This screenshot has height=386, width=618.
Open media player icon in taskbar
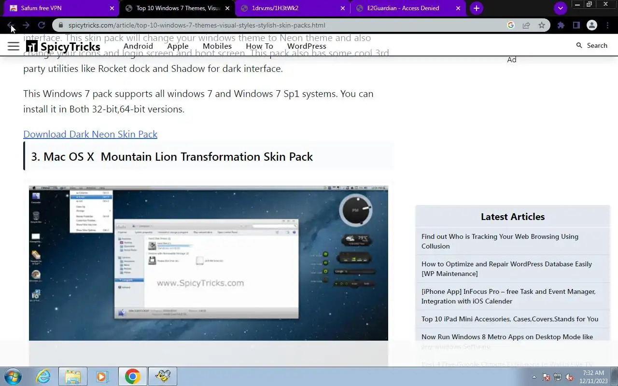pos(102,376)
